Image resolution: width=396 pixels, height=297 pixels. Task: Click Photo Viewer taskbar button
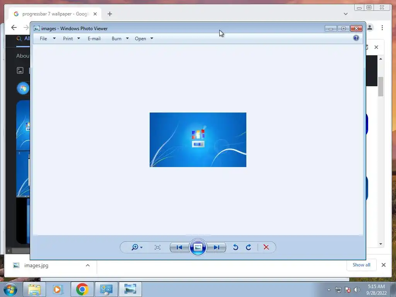coord(130,289)
